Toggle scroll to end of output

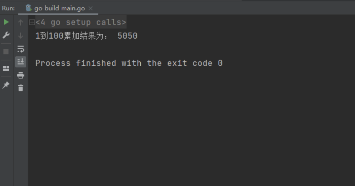tap(21, 62)
